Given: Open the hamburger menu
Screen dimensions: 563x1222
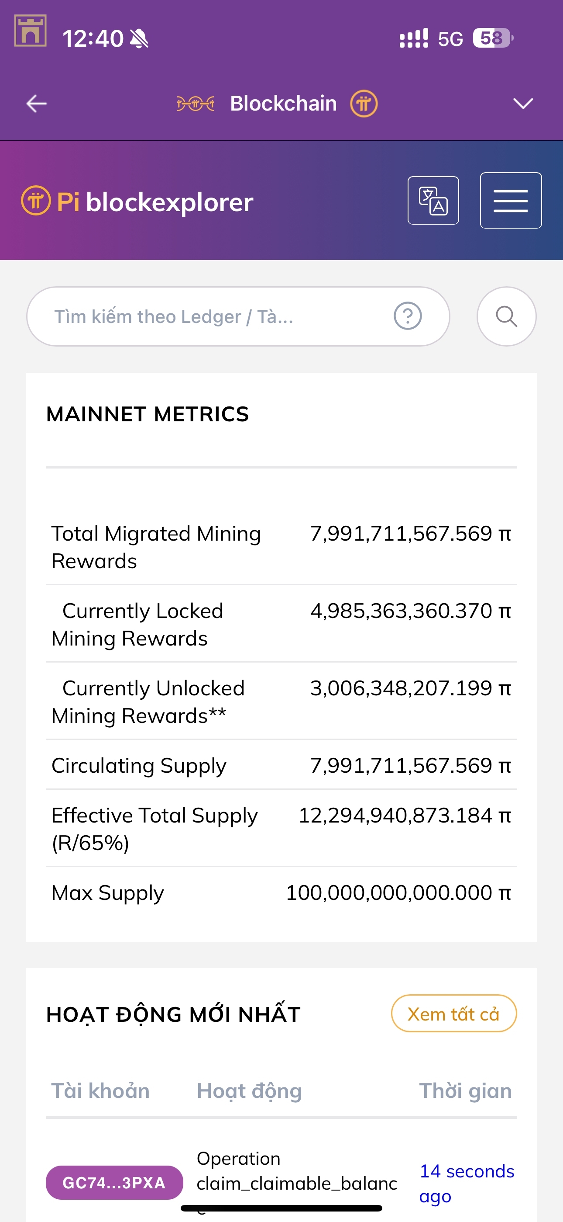Looking at the screenshot, I should click(x=510, y=201).
